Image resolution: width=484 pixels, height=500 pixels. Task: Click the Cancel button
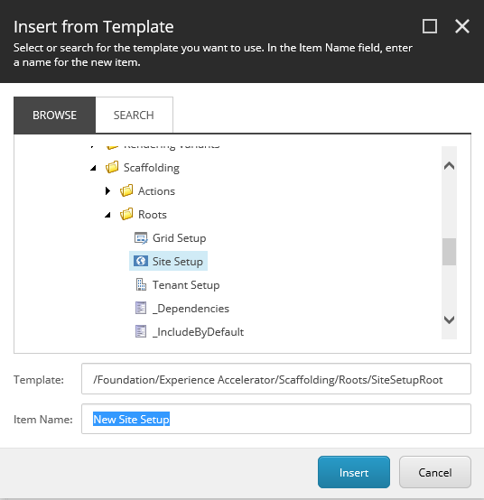coord(435,472)
